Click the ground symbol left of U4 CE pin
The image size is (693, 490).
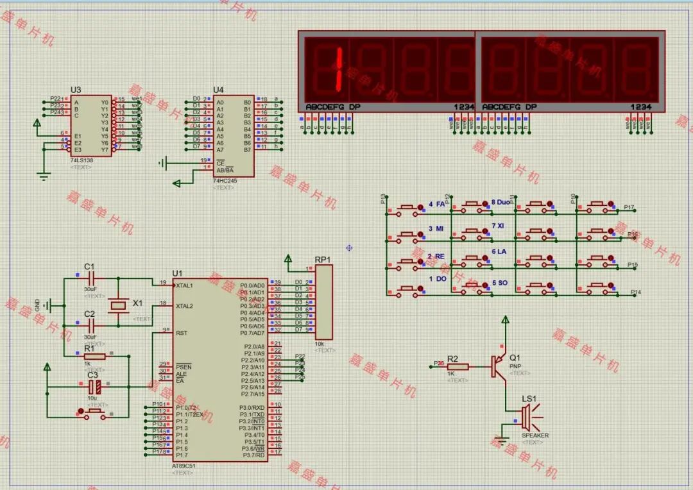[163, 164]
